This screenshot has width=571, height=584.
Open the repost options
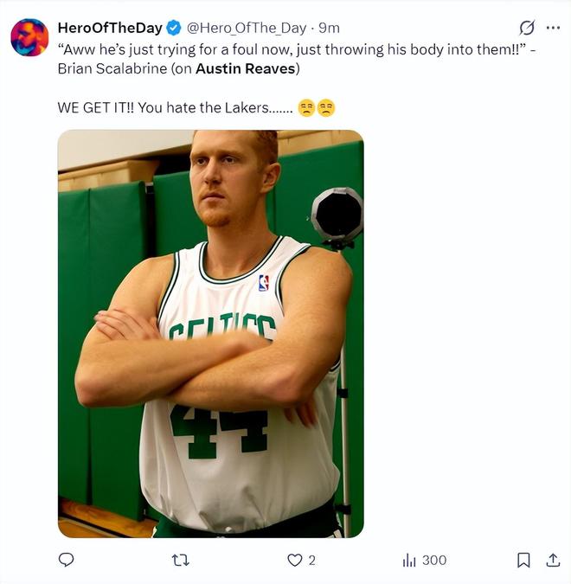[x=180, y=560]
